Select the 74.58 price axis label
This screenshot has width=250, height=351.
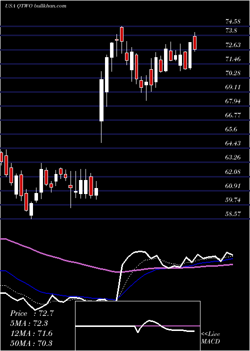tap(233, 22)
